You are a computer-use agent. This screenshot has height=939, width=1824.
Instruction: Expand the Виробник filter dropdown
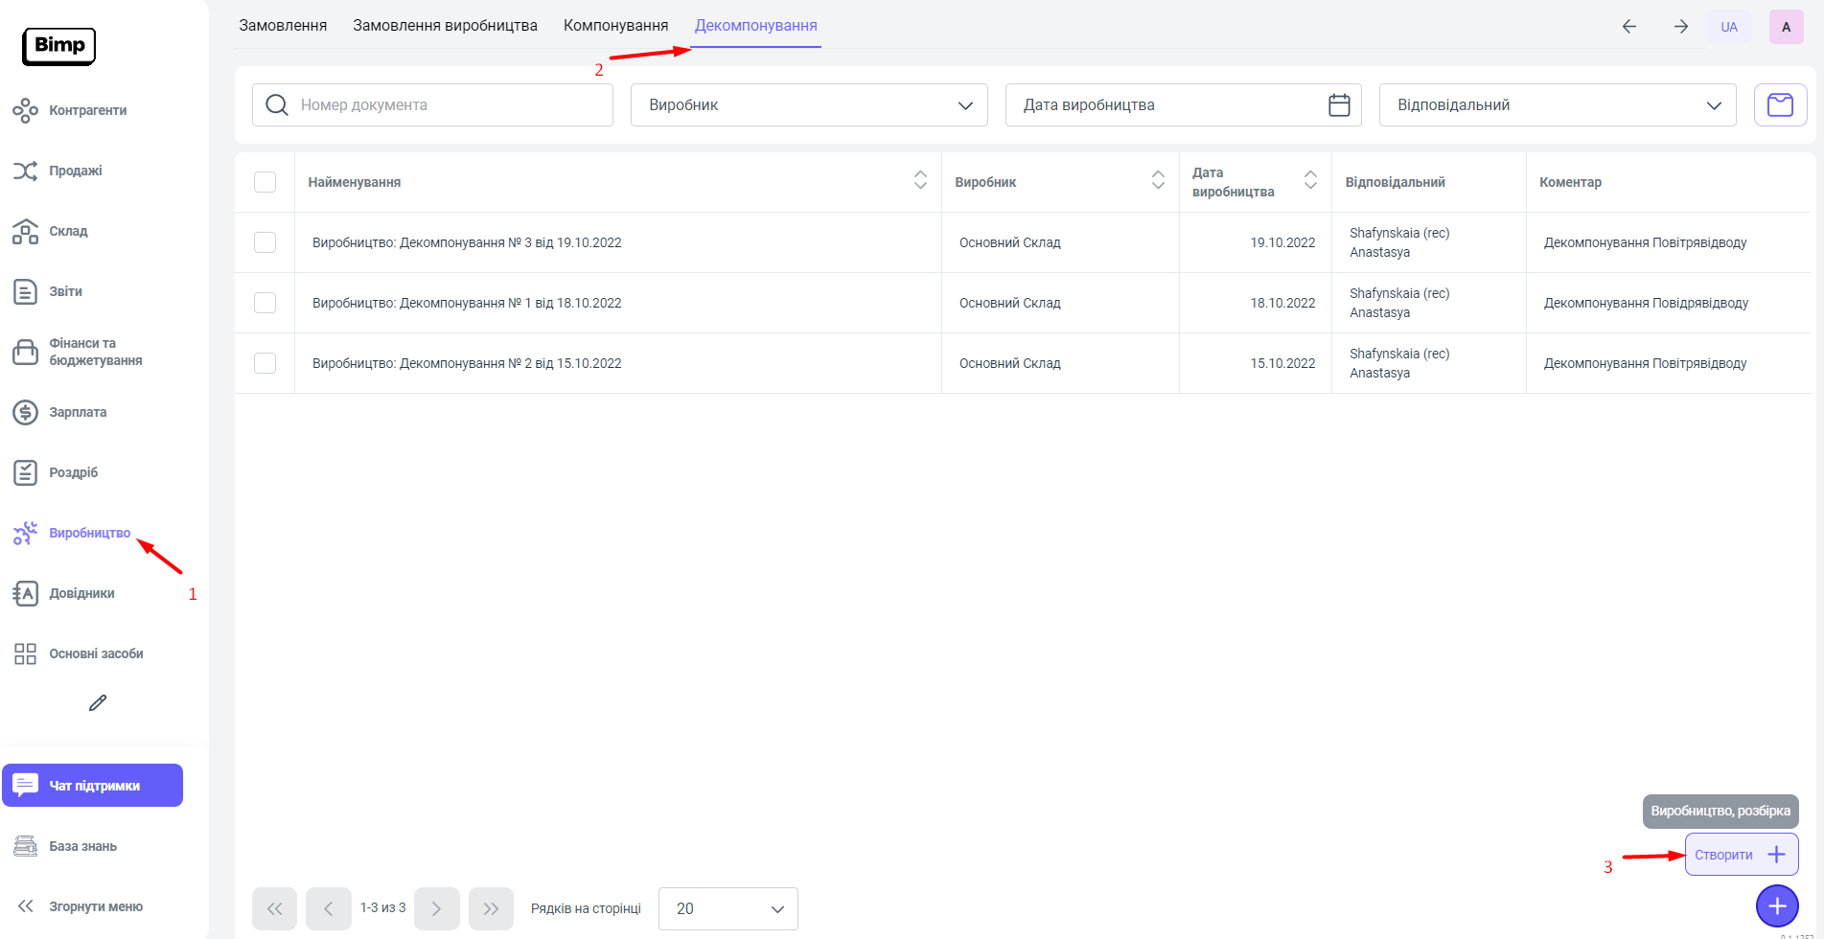[x=808, y=105]
